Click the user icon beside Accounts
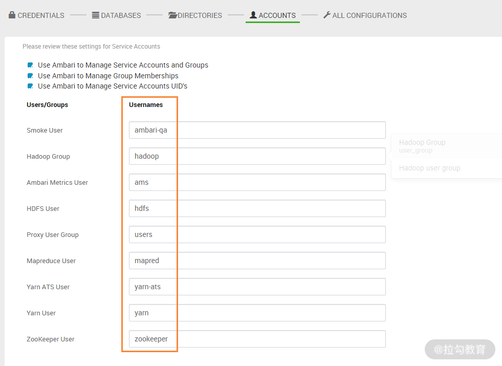This screenshot has height=366, width=502. point(253,15)
